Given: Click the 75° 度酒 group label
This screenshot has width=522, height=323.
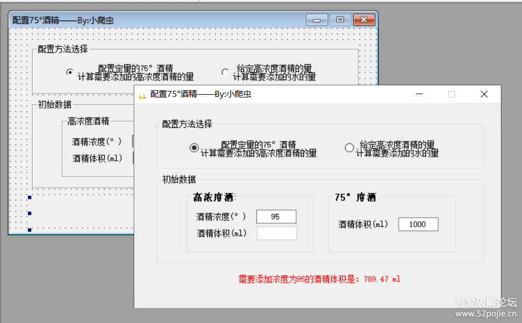Looking at the screenshot, I should 355,197.
